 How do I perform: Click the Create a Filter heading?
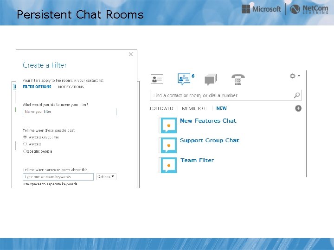pyautogui.click(x=45, y=65)
